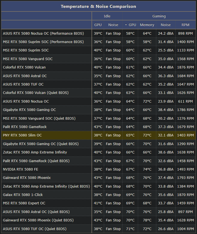Screen dimensions: 197x234
Task: Click the 41°C idle temperature in MSI Expert row
Action: (x=98, y=203)
